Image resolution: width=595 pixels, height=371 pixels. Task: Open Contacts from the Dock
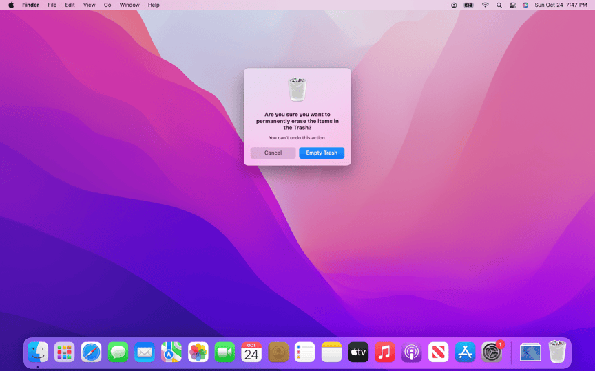[278, 352]
